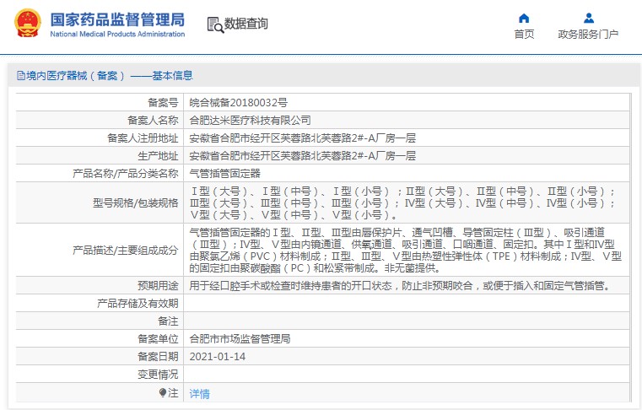The image size is (642, 410).
Task: Click the 备案人注册地址 row label
Action: (143, 138)
